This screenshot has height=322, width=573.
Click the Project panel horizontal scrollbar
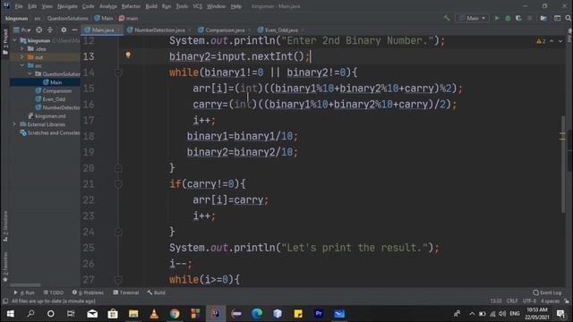tap(25, 285)
